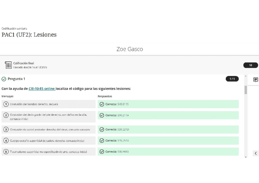
Task: Click the 1/1 question score badge
Action: point(232,79)
